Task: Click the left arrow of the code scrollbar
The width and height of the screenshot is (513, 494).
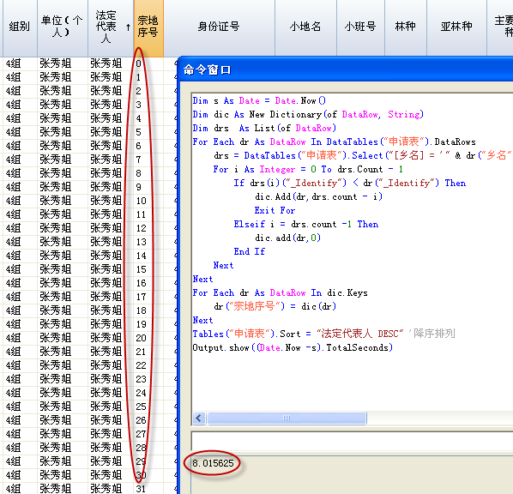Action: coord(199,419)
